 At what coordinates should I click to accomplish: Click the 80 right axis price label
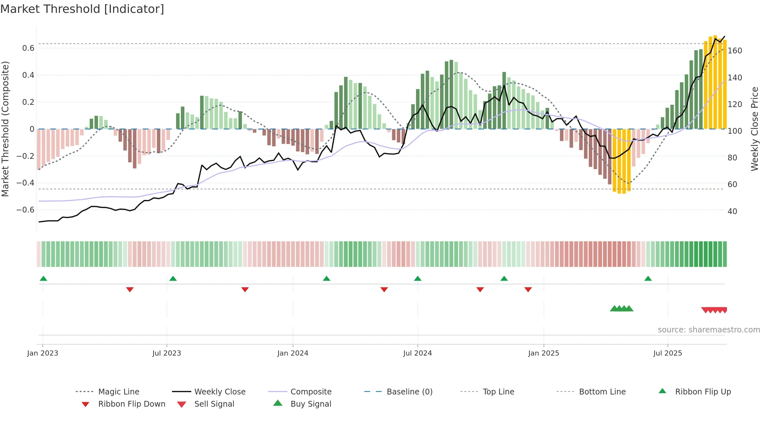732,158
